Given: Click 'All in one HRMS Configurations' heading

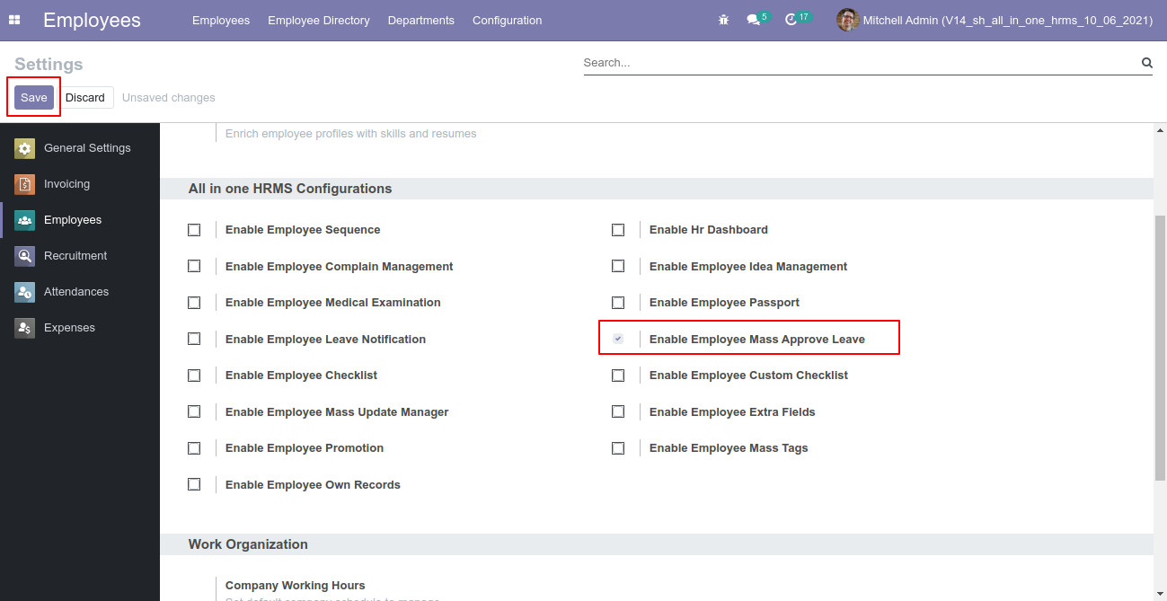Looking at the screenshot, I should 290,189.
